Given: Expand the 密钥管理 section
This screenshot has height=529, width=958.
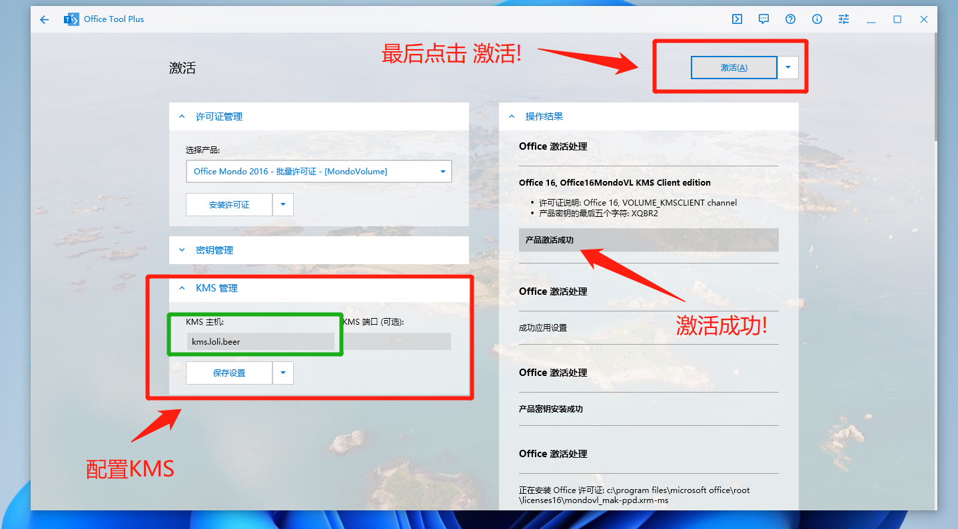Looking at the screenshot, I should tap(319, 250).
